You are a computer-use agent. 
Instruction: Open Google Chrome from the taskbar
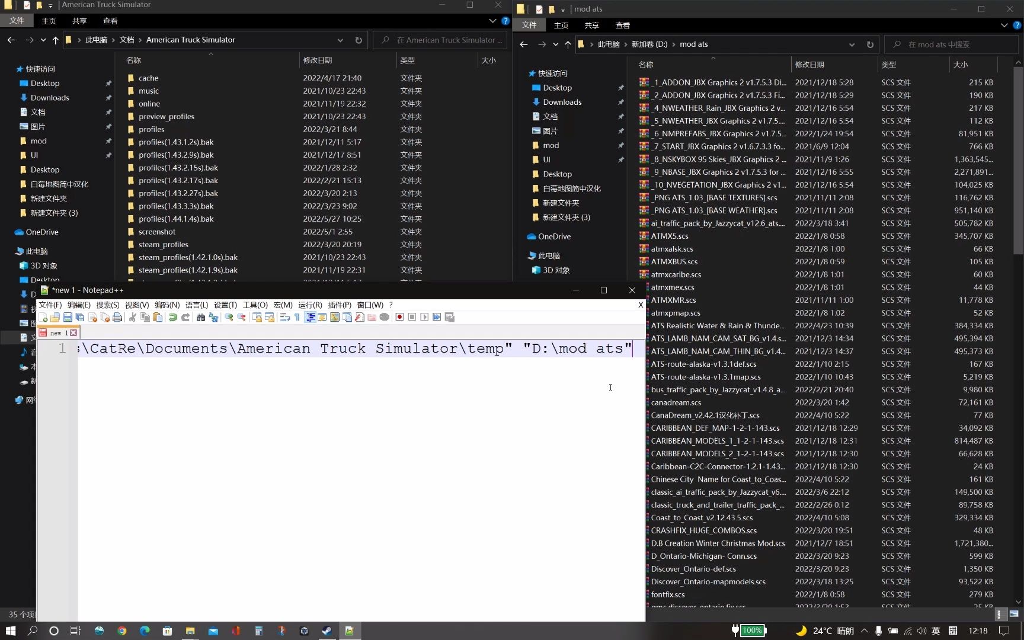point(122,631)
